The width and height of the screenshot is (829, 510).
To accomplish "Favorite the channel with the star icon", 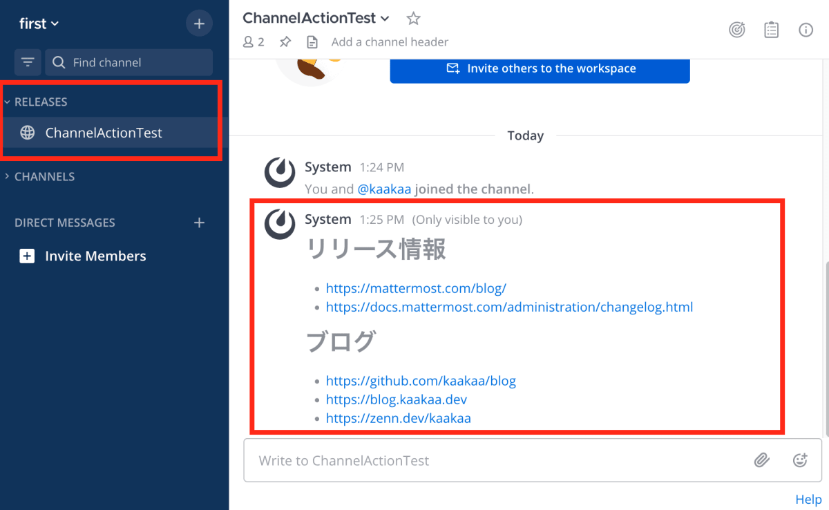I will (x=413, y=18).
